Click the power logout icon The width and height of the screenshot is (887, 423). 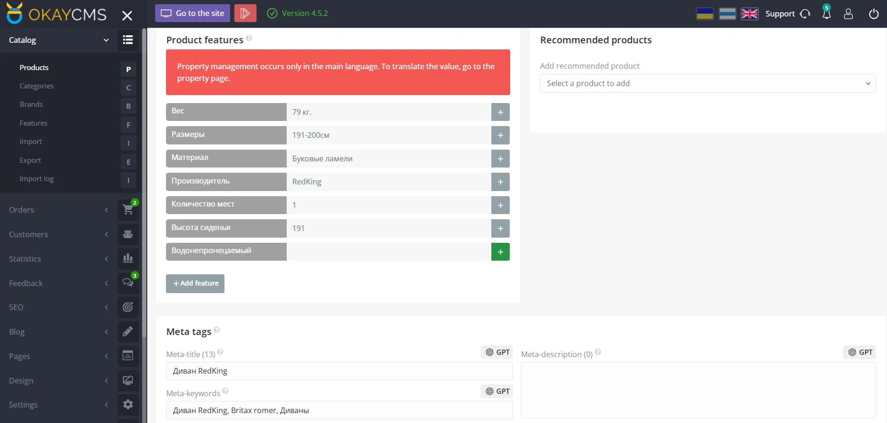coord(874,14)
